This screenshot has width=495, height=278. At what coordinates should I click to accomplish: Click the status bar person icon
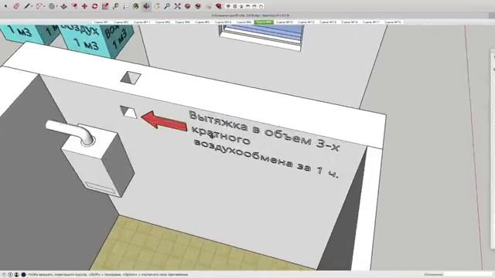(16, 275)
